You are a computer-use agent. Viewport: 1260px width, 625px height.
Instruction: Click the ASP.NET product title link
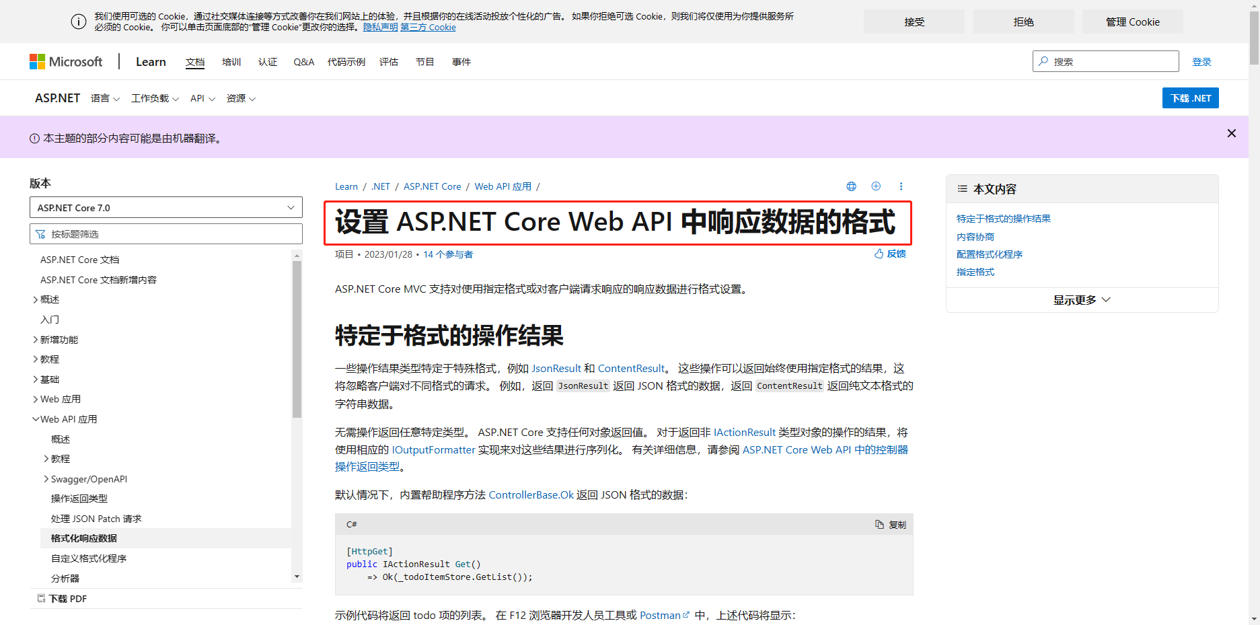pyautogui.click(x=58, y=98)
